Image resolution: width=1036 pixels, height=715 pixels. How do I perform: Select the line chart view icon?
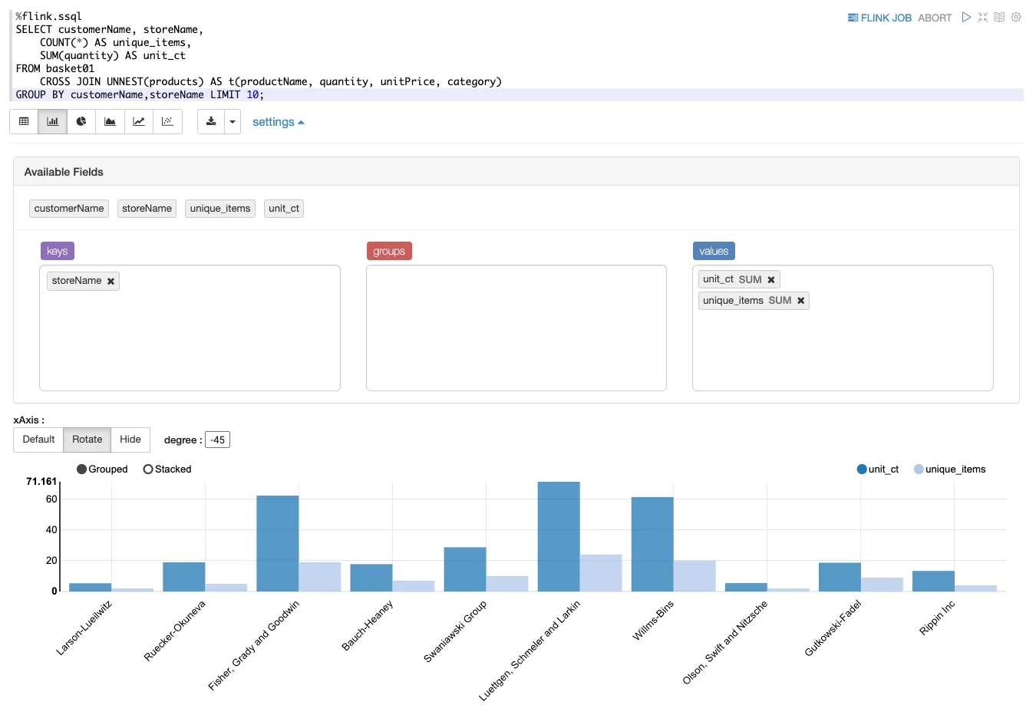point(139,121)
